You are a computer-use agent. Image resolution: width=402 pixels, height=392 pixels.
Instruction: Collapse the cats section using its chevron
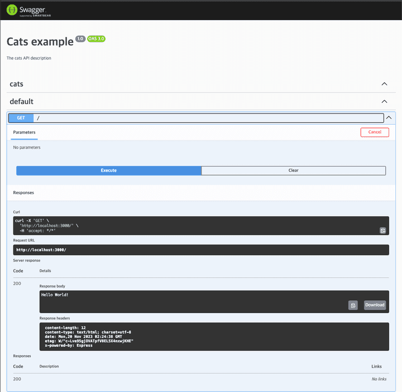[x=384, y=84]
